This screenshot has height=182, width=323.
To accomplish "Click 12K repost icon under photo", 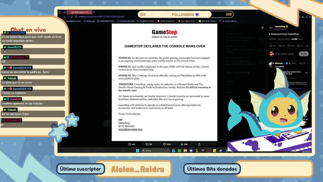I will pyautogui.click(x=147, y=144).
